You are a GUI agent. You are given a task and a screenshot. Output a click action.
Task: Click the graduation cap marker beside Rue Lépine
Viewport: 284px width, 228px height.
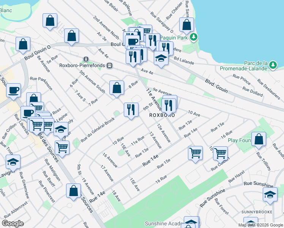coord(61,130)
